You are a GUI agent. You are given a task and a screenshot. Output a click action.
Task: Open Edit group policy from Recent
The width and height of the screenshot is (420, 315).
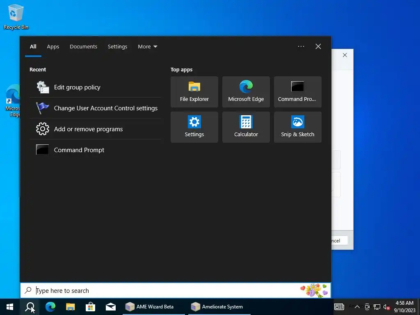tap(95, 87)
